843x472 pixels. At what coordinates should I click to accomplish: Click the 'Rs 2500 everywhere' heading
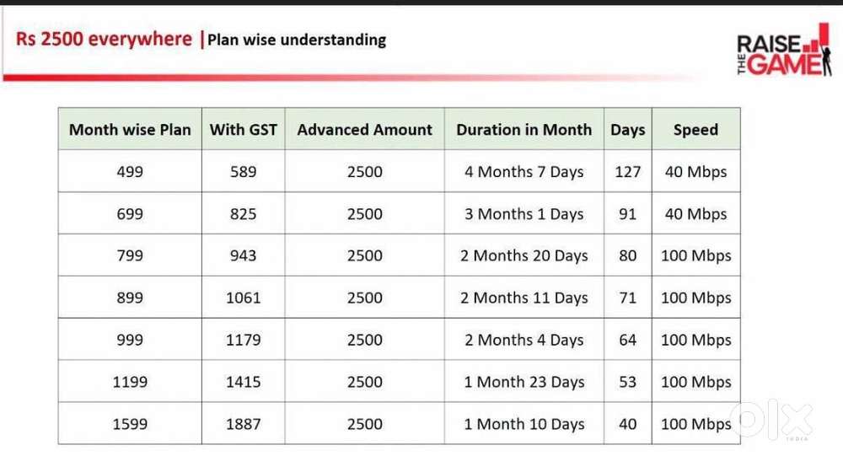coord(104,40)
